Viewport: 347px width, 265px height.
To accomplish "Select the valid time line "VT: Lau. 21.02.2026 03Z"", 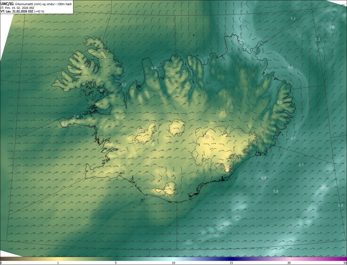I will pyautogui.click(x=17, y=11).
